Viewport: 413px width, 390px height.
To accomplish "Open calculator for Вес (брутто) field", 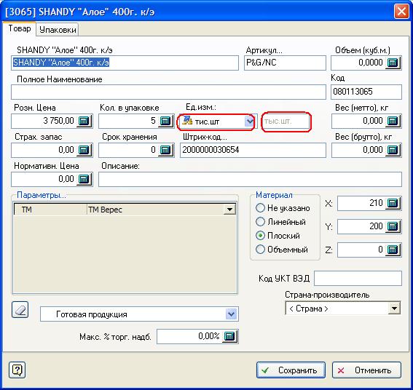I will click(x=393, y=150).
